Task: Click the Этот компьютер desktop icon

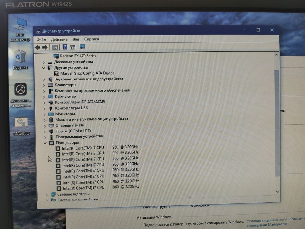Action: [20, 29]
